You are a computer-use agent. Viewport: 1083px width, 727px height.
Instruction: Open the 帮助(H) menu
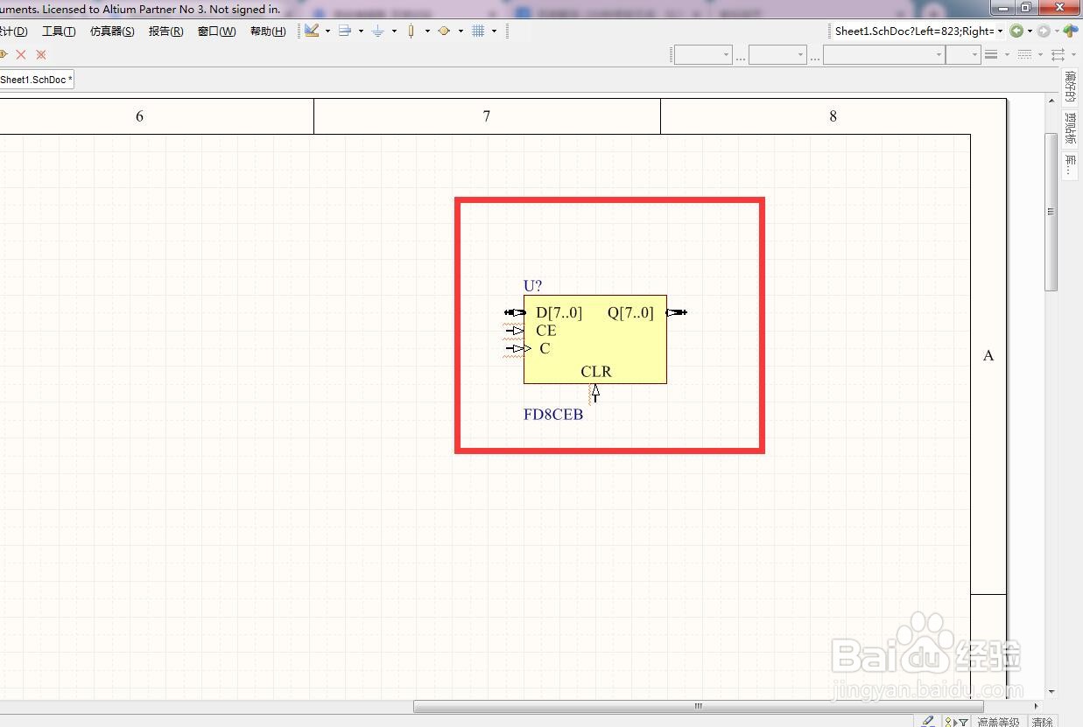click(x=268, y=31)
